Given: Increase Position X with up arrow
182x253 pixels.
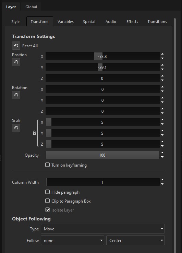Looking at the screenshot, I should coord(162,54).
